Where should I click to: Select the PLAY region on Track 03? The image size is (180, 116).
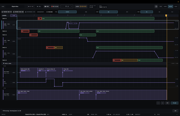click(x=88, y=35)
